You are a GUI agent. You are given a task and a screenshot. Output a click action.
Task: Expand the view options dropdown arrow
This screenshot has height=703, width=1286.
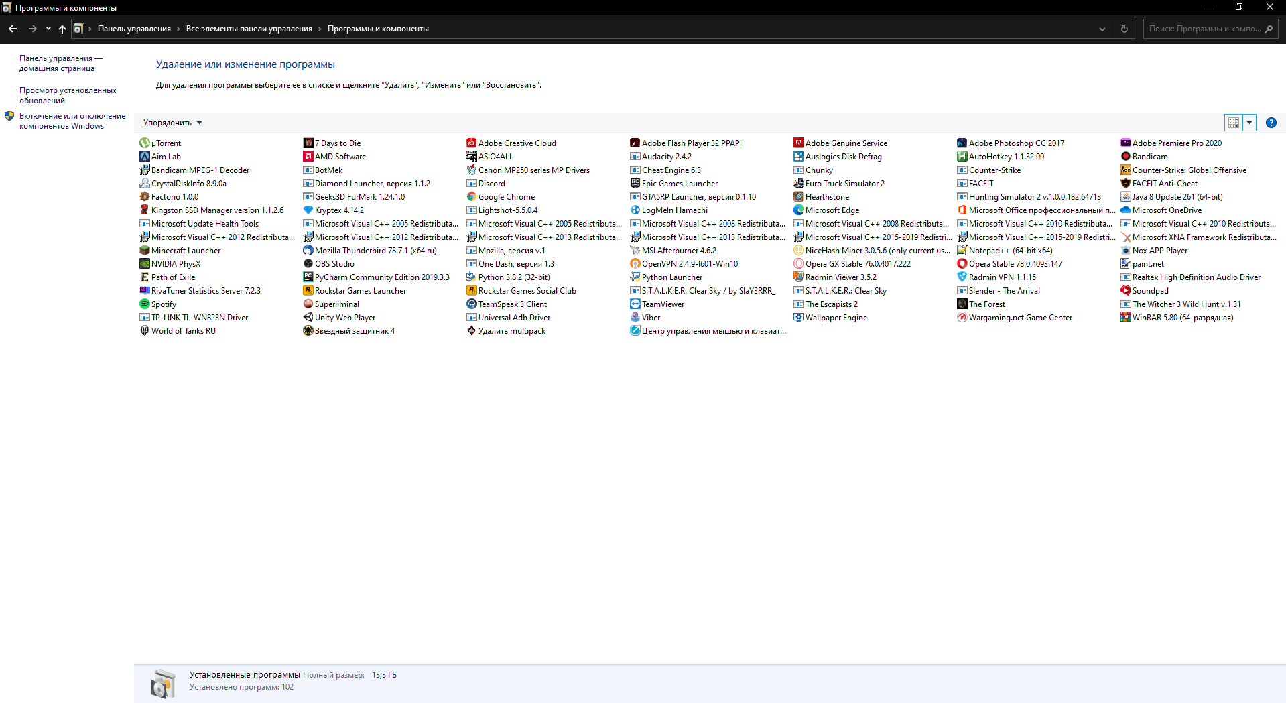click(x=1249, y=123)
